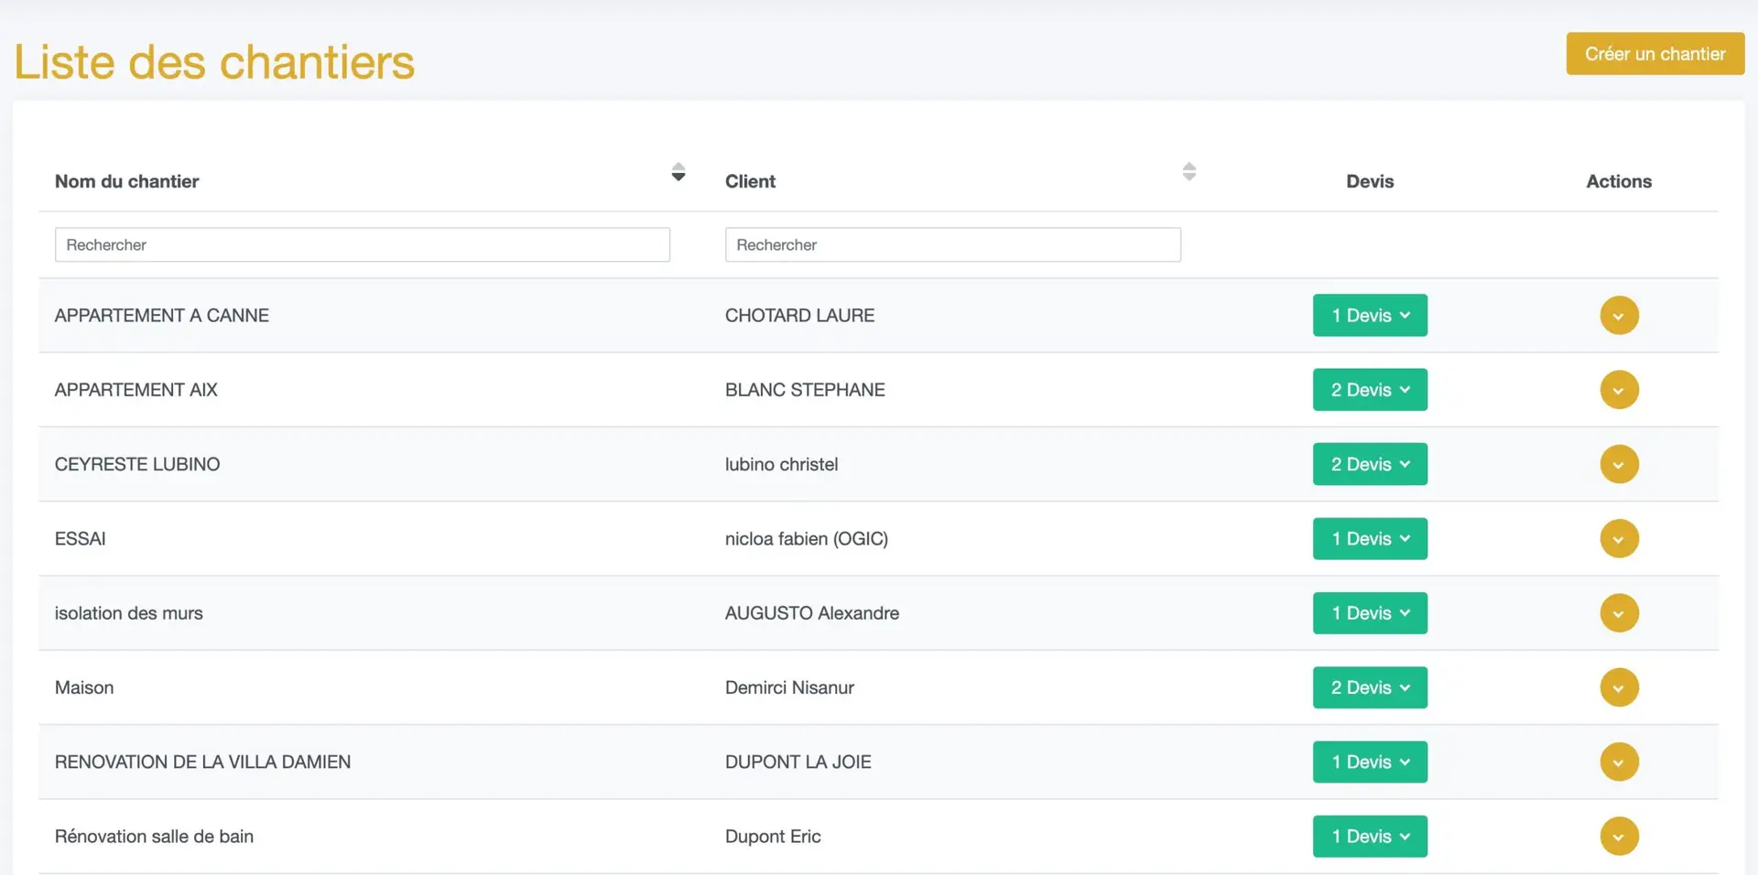Expand 1 Devis dropdown for AUGUSTO Alexandre

(1370, 613)
